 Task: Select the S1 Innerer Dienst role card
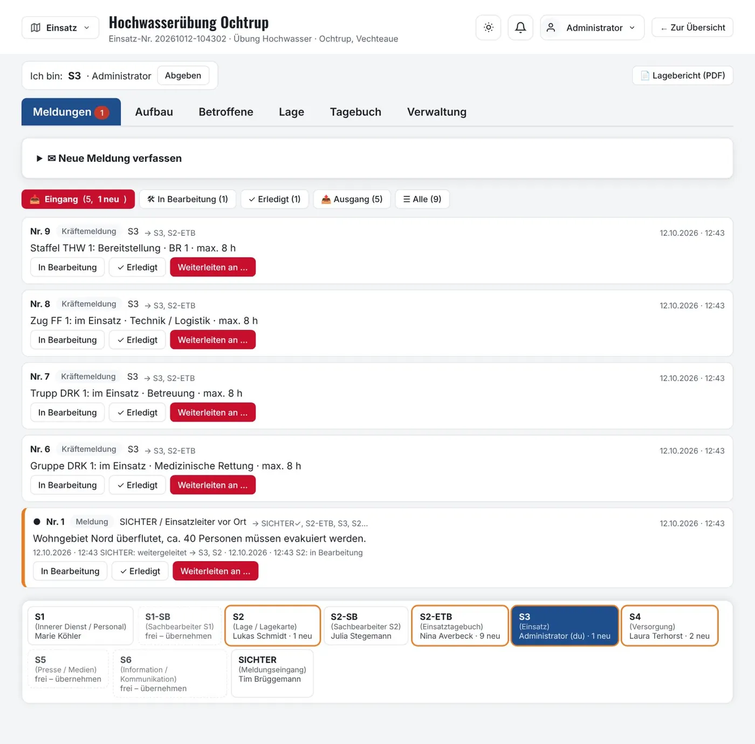80,626
